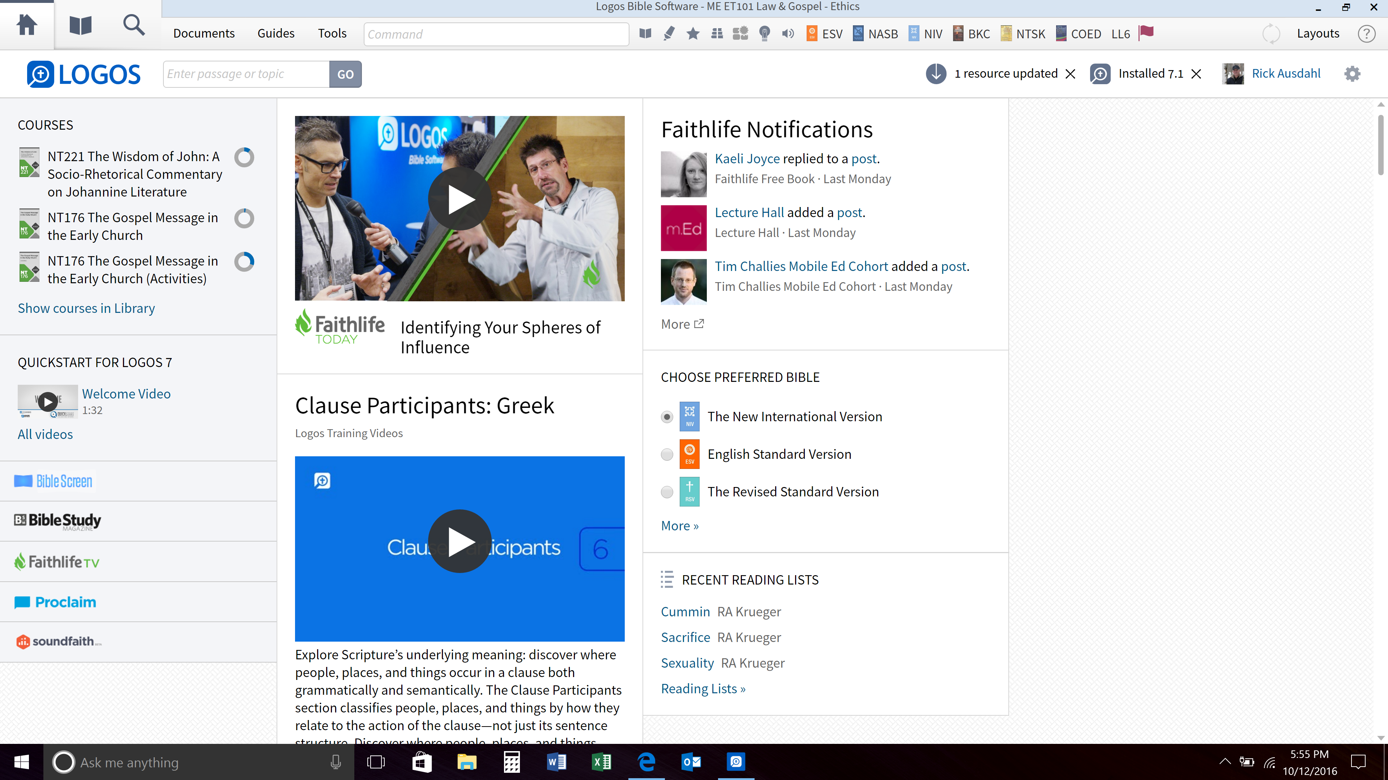Screen dimensions: 1388x780
Task: Click the red flag toolbar icon
Action: click(x=1146, y=32)
